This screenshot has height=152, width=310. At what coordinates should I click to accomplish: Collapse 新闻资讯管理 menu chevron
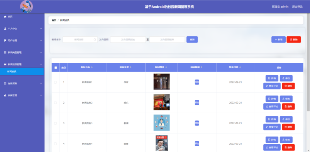[x=41, y=64]
